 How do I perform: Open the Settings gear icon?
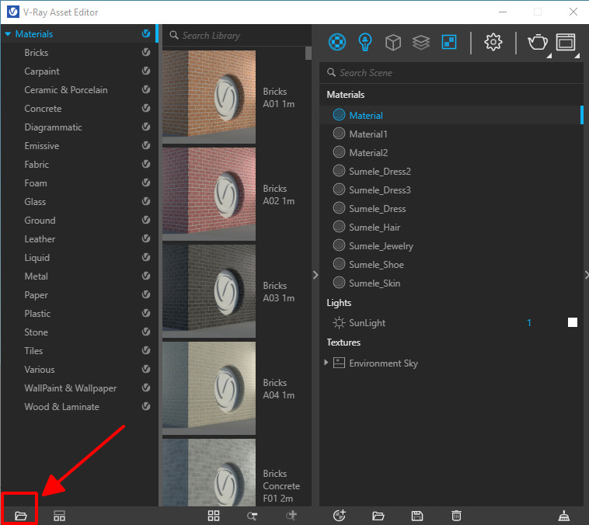(x=493, y=42)
